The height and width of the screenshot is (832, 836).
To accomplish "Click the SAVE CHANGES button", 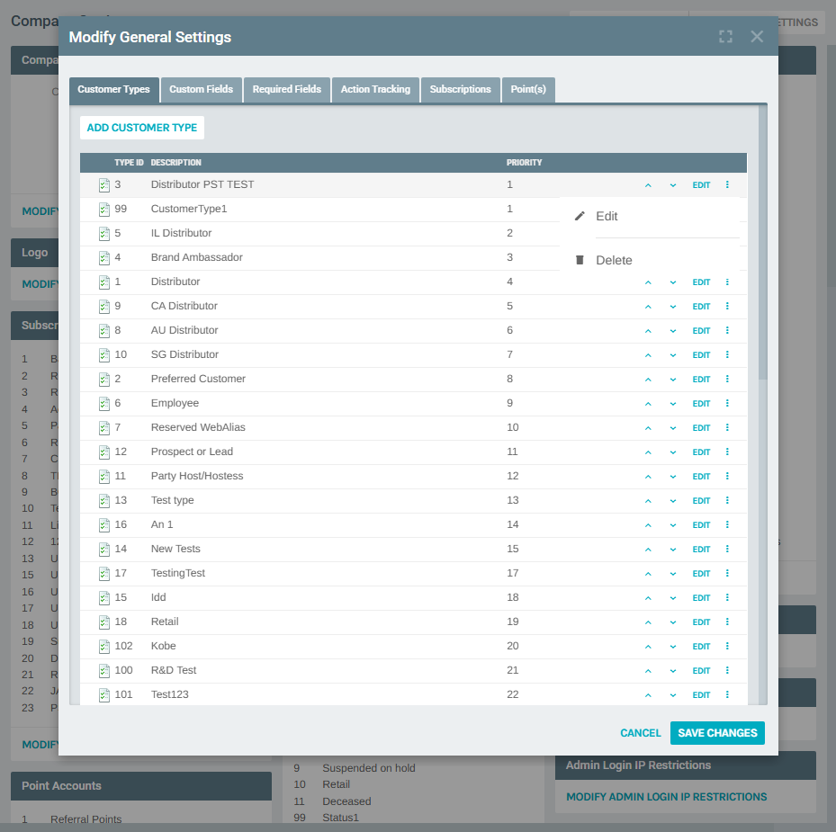I will click(717, 733).
